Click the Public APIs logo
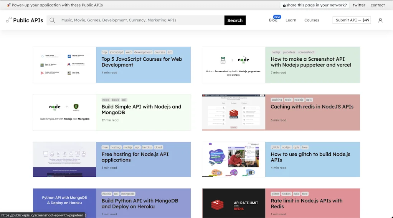 [x=25, y=20]
